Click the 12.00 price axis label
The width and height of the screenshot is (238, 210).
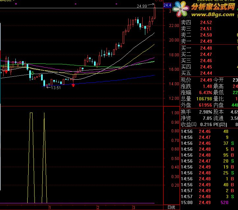coord(174,98)
